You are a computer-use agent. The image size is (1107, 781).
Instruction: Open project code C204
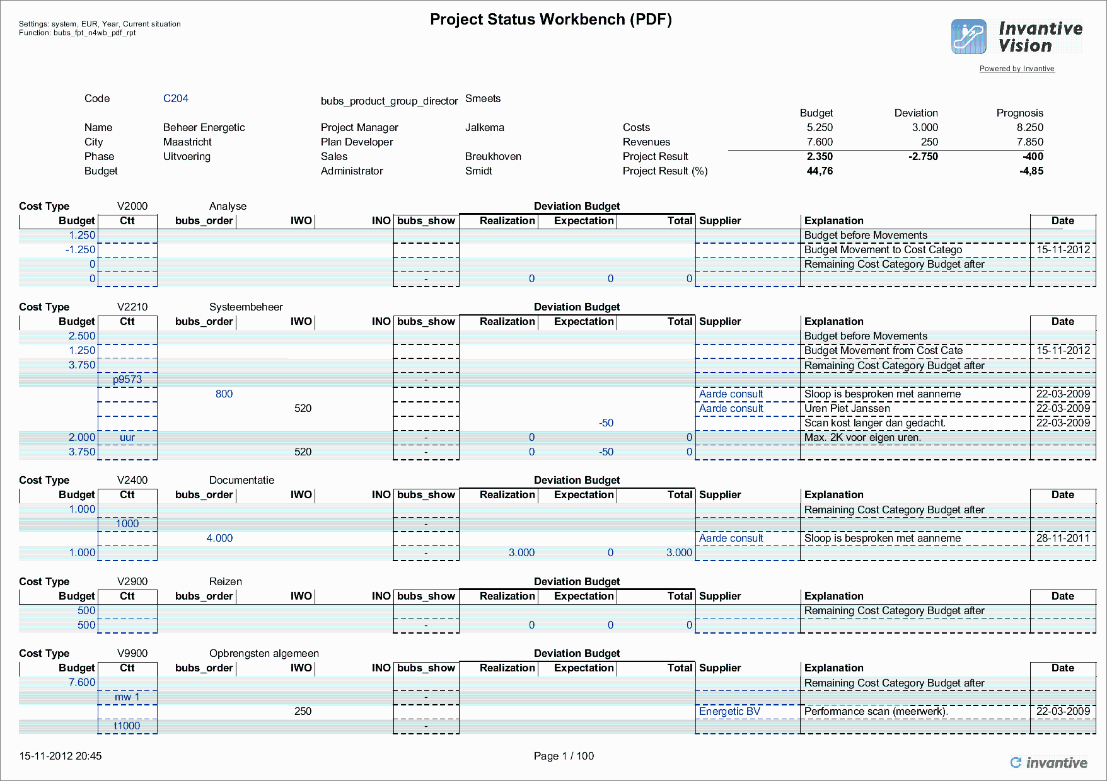click(176, 98)
